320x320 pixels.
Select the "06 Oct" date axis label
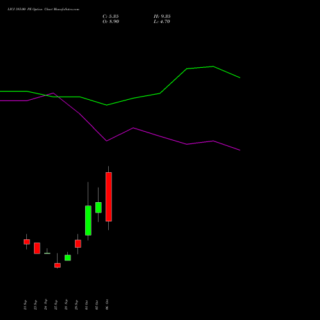(107, 305)
